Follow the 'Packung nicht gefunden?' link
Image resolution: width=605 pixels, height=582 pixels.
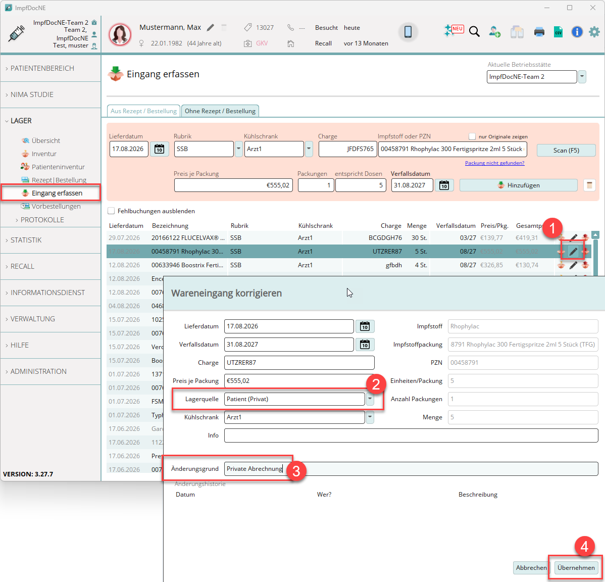pos(494,163)
